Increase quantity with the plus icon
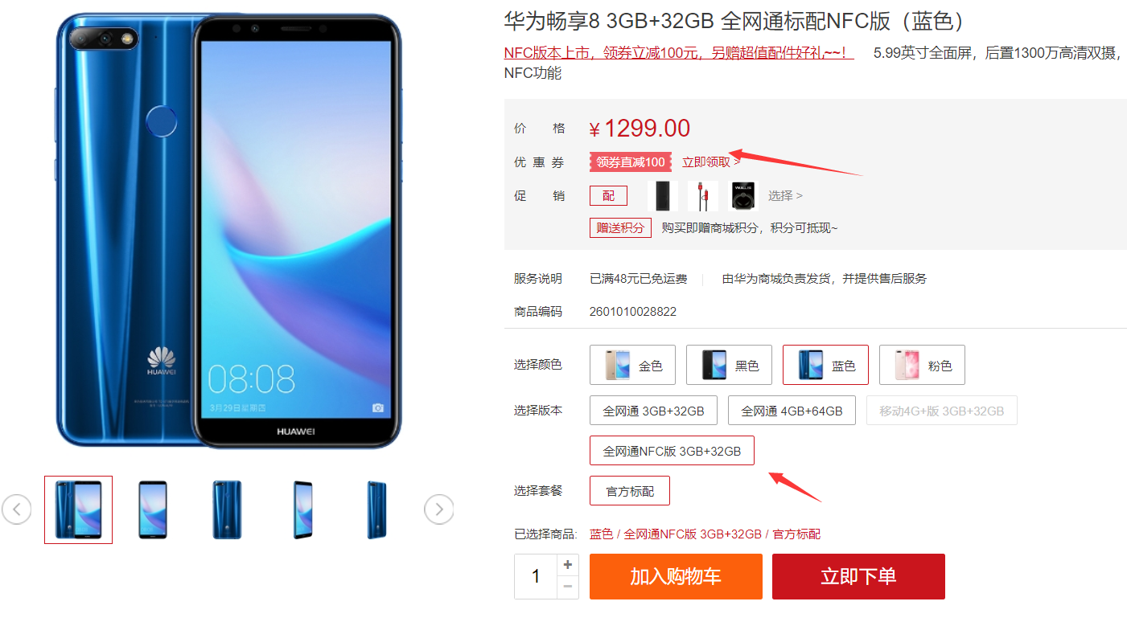1127x626 pixels. 568,565
